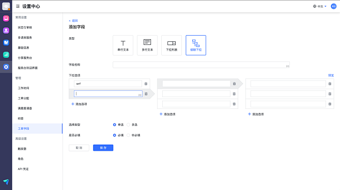Click the second input in the third column

click(x=288, y=94)
